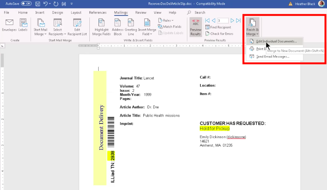
Task: Click the Find Recipient button
Action: [x=218, y=27]
